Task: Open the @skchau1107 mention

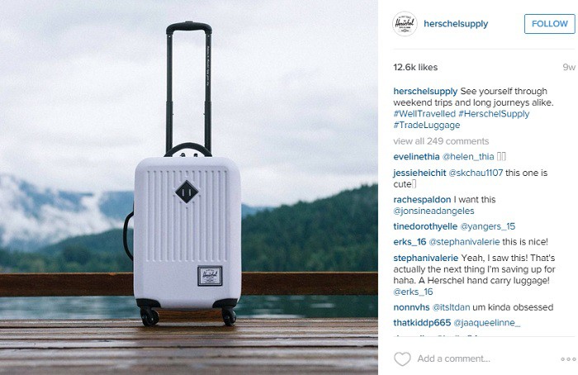Action: (x=476, y=173)
